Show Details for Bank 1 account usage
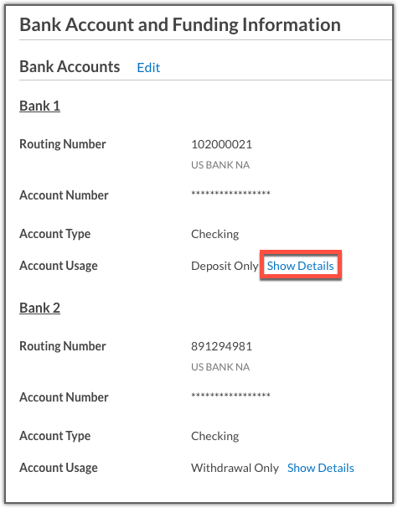398x508 pixels. (x=300, y=266)
